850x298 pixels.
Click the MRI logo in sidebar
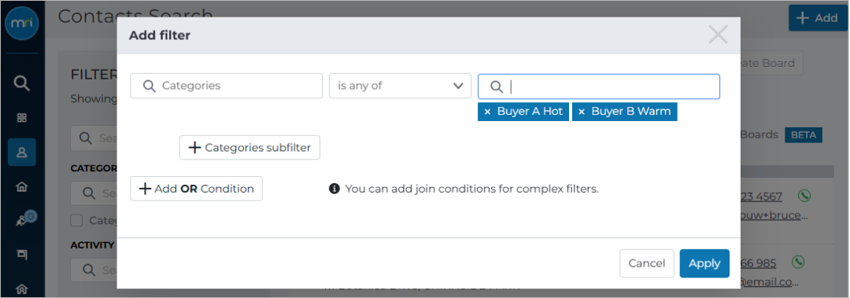22,24
